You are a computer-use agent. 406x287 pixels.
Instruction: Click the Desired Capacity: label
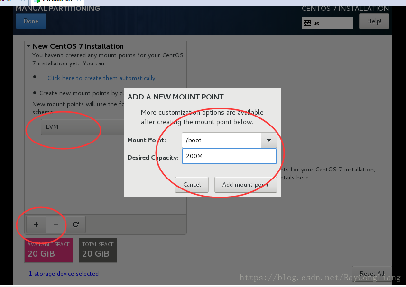[153, 157]
